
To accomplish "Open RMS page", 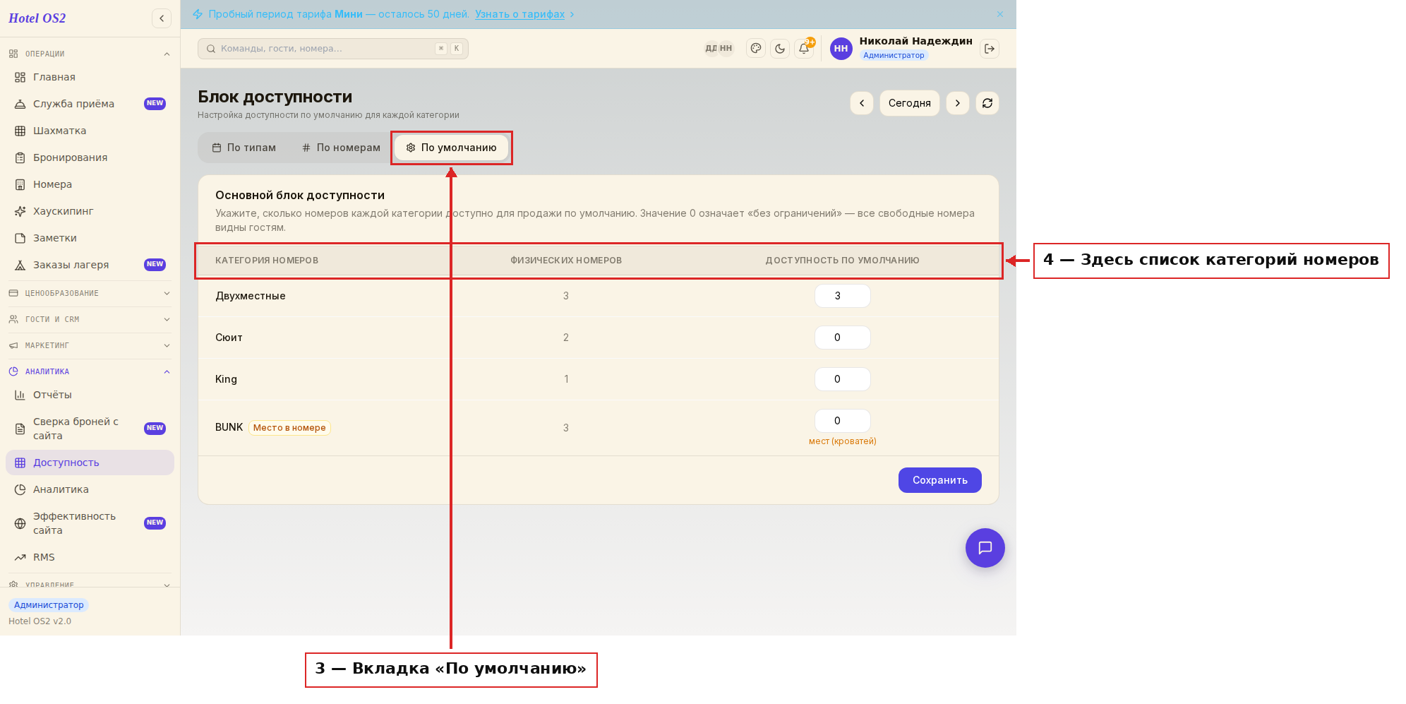I will click(90, 557).
